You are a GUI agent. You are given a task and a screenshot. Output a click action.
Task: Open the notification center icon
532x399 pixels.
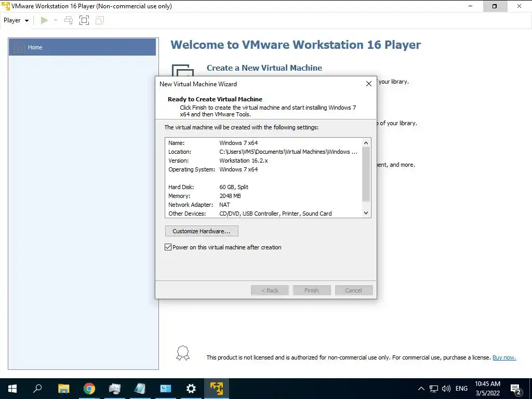516,389
